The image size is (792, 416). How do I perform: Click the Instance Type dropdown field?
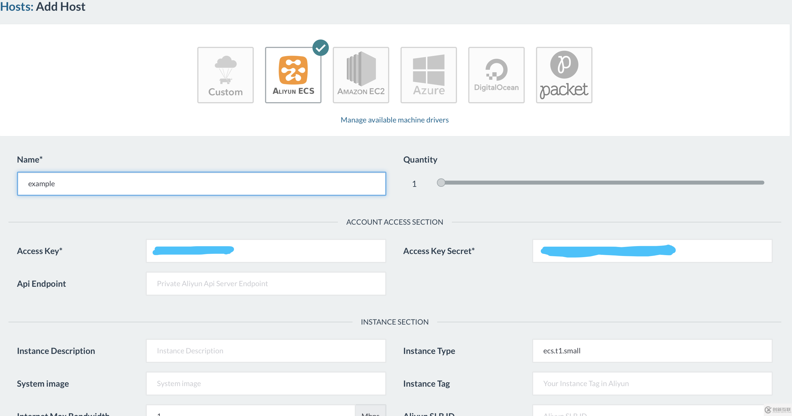click(652, 351)
